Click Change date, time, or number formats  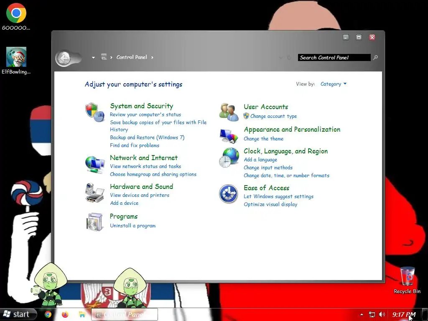coord(286,175)
